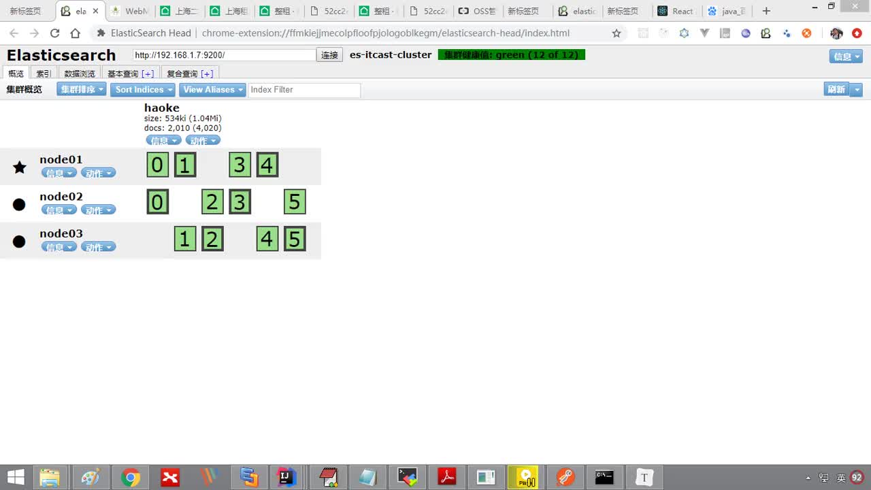The height and width of the screenshot is (490, 871).
Task: Switch to the 数据浏览 tab
Action: point(80,73)
